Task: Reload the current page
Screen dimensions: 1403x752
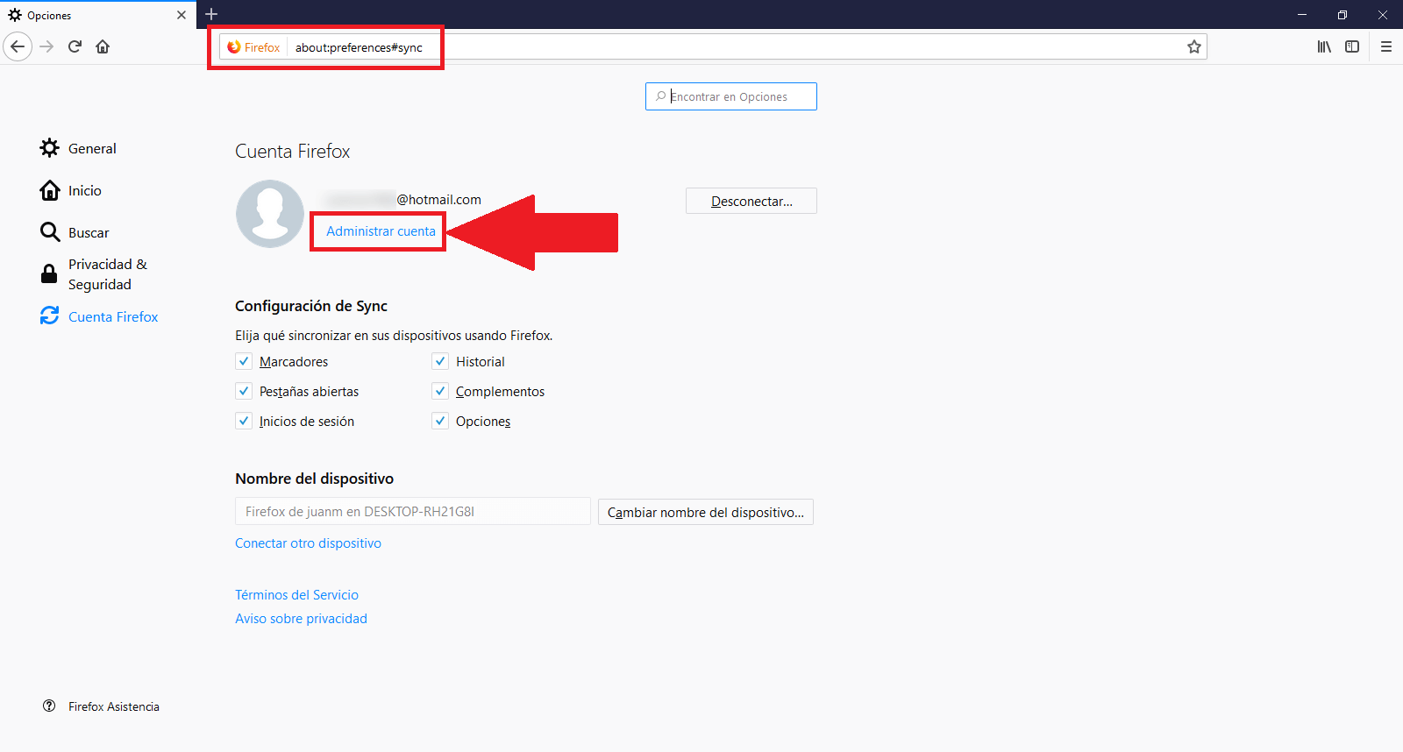Action: click(x=75, y=46)
